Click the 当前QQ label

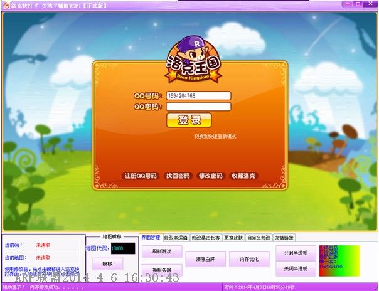[14, 245]
